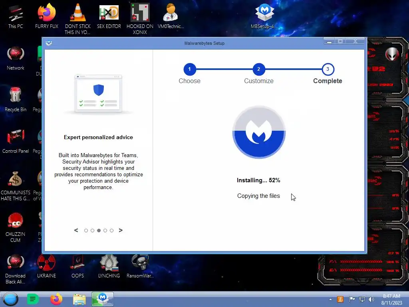
Task: Show hidden system tray icons
Action: click(x=330, y=299)
